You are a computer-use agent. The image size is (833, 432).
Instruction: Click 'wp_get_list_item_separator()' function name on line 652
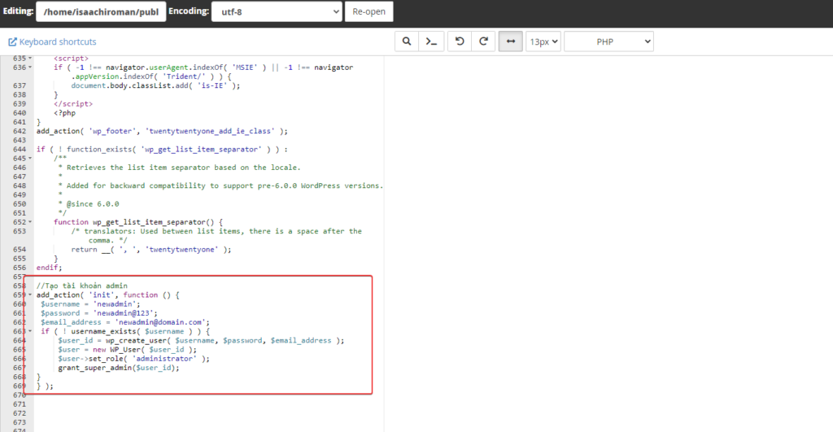(154, 222)
